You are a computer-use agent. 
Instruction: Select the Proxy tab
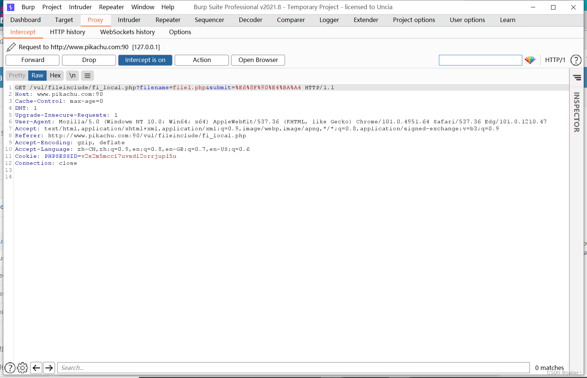point(95,20)
